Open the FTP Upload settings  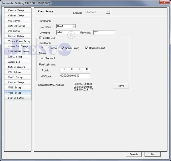pyautogui.click(x=18, y=72)
